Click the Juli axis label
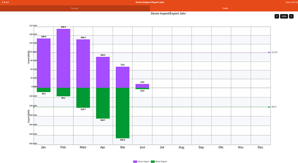The height and width of the screenshot is (163, 298). (x=162, y=147)
